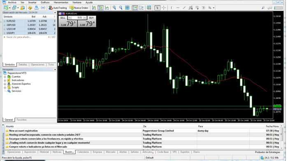Image resolution: width=288 pixels, height=161 pixels.
Task: Click the trade volume 0.01 field
Action: click(77, 18)
